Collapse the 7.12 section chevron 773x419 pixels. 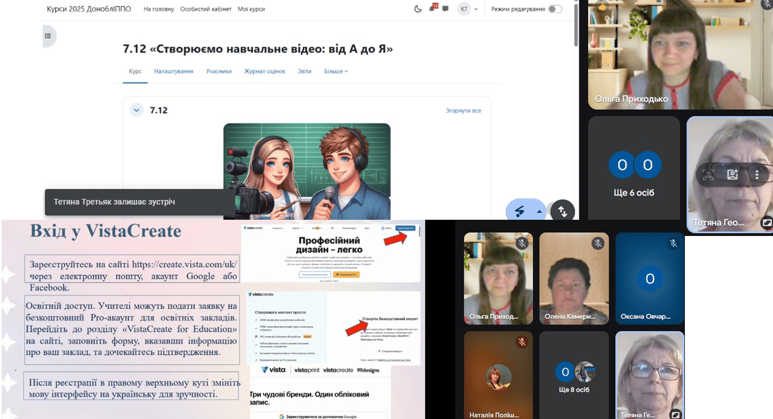tap(137, 110)
